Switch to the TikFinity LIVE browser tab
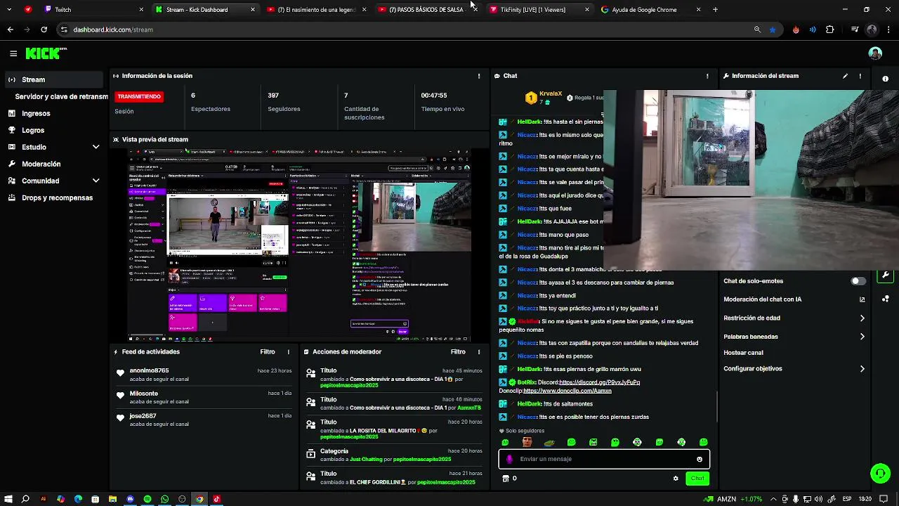This screenshot has width=899, height=506. (x=539, y=10)
